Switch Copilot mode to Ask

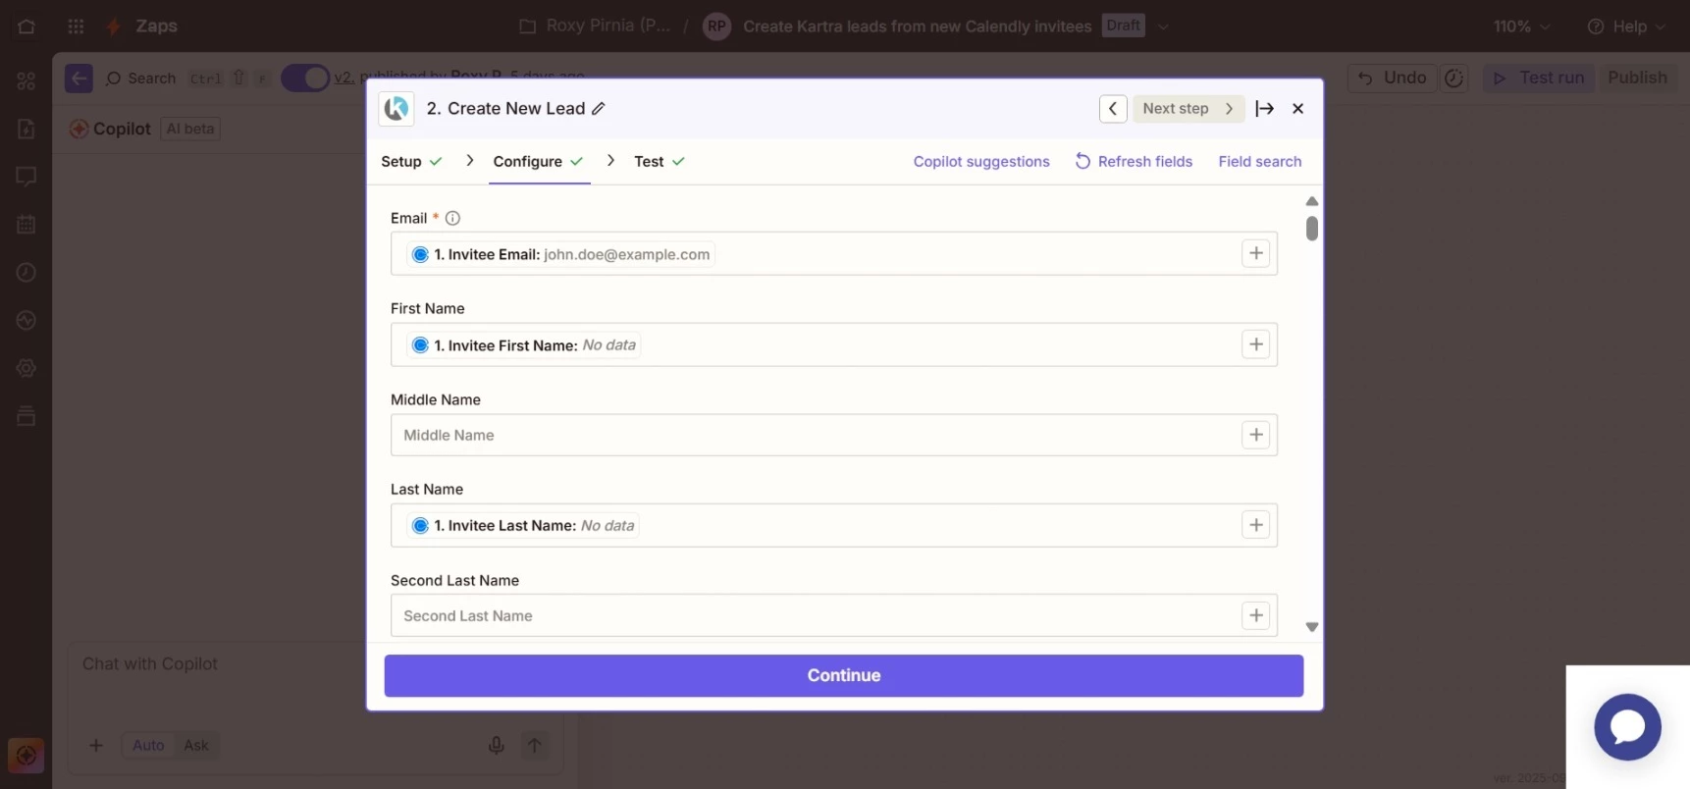tap(196, 745)
